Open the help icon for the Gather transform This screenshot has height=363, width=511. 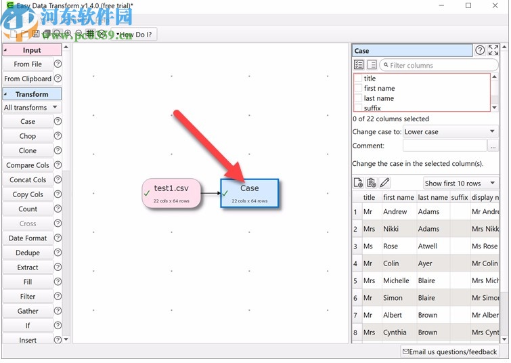click(x=58, y=311)
